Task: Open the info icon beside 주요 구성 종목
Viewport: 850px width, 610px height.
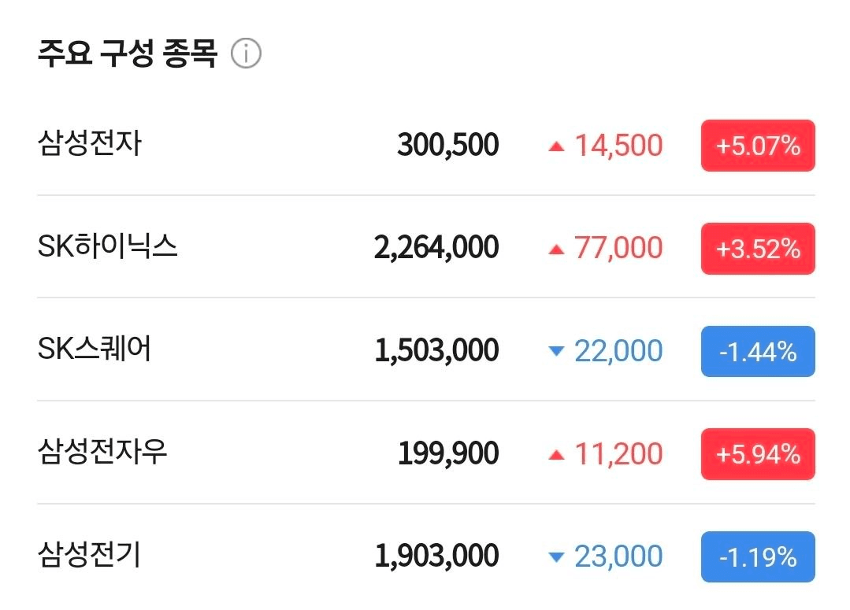Action: 246,54
